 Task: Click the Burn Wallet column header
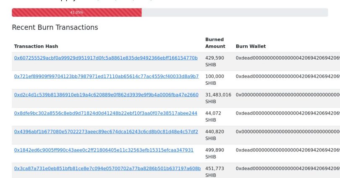pyautogui.click(x=251, y=46)
